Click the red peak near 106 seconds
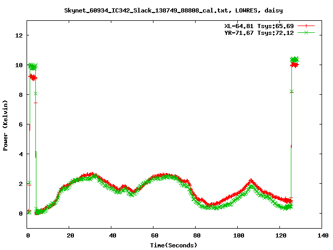Screen dimensions: 333x250 (x=251, y=181)
